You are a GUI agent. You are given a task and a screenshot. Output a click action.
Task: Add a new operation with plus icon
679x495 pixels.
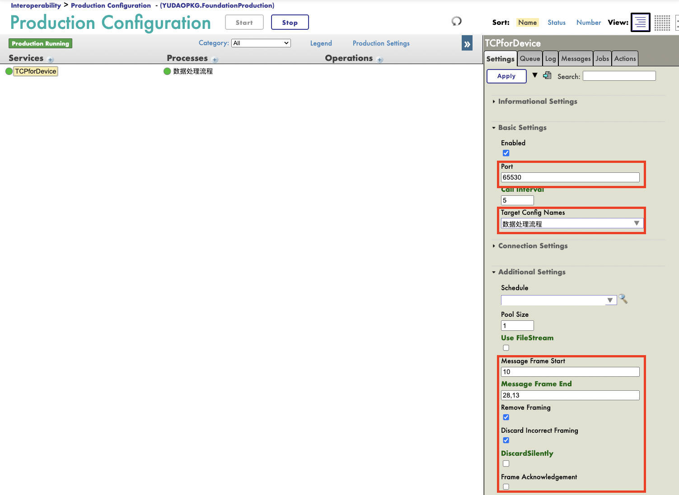(380, 60)
